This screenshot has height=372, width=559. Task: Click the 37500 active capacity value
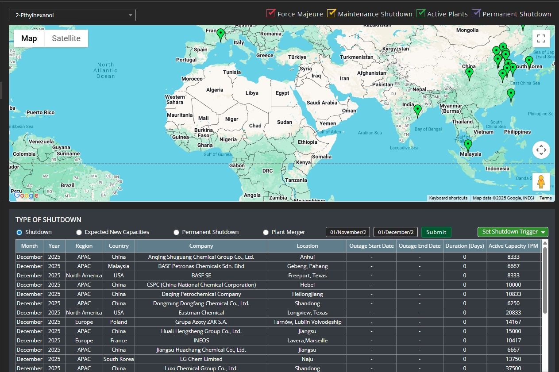point(513,368)
